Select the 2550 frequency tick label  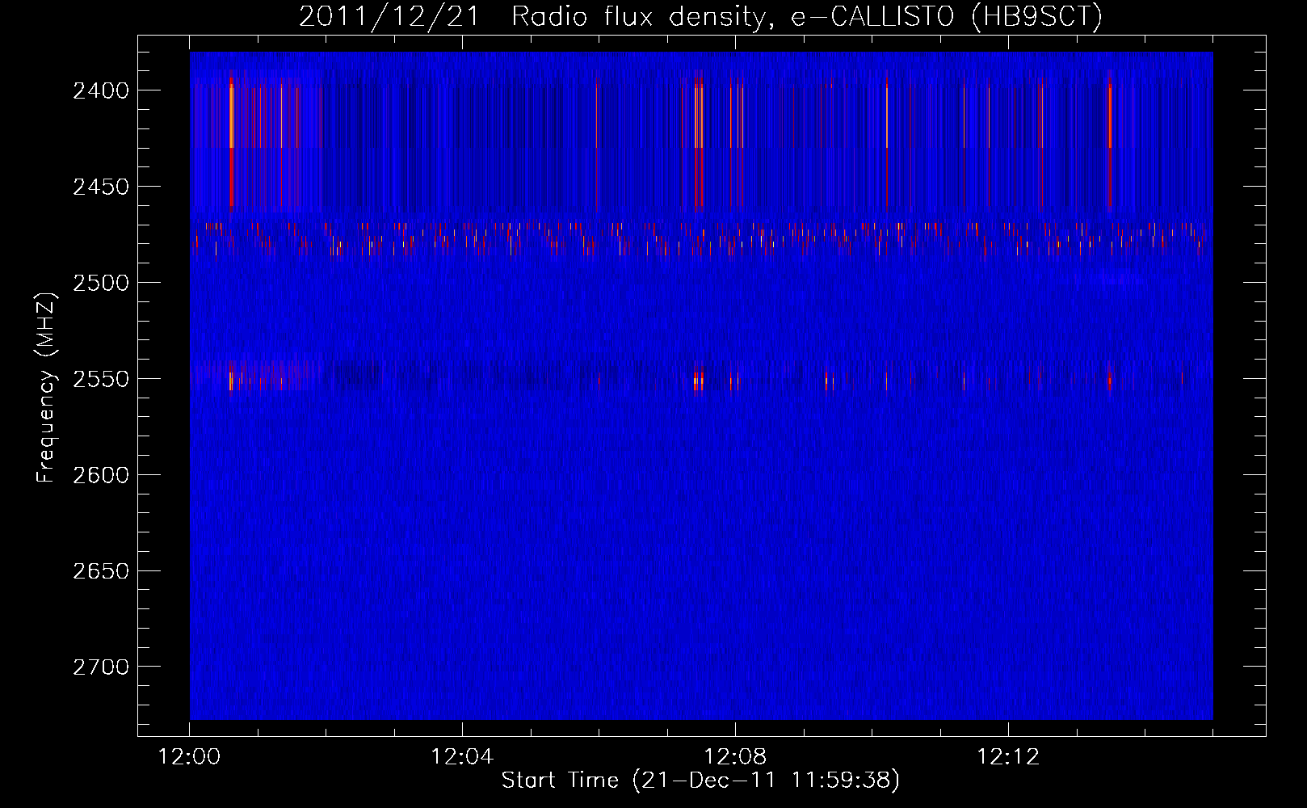tap(101, 379)
